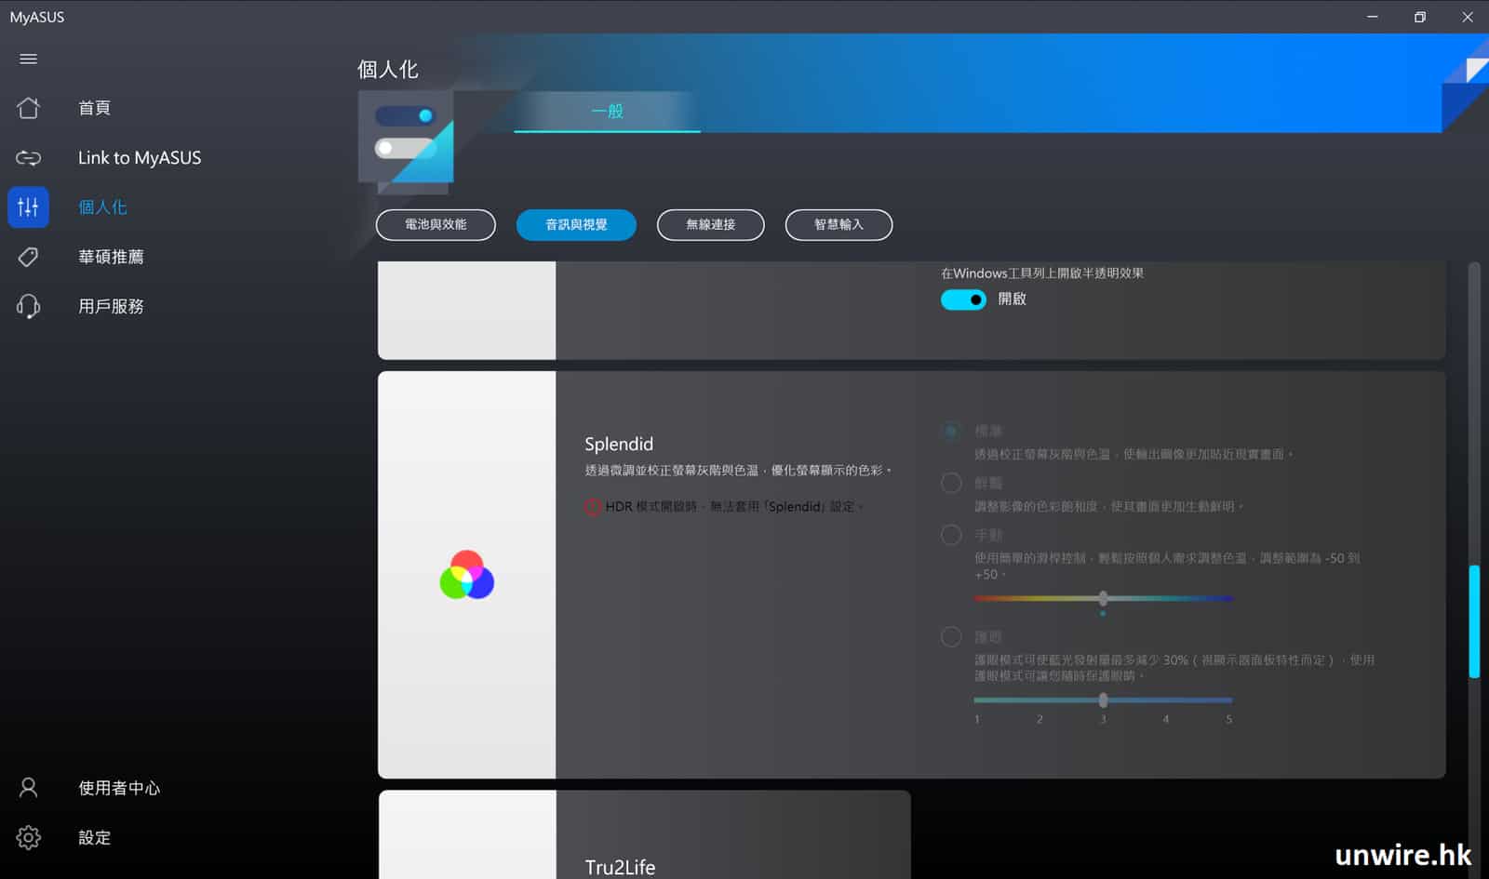Open the 設定 gear icon
Viewport: 1489px width, 879px height.
click(x=28, y=837)
